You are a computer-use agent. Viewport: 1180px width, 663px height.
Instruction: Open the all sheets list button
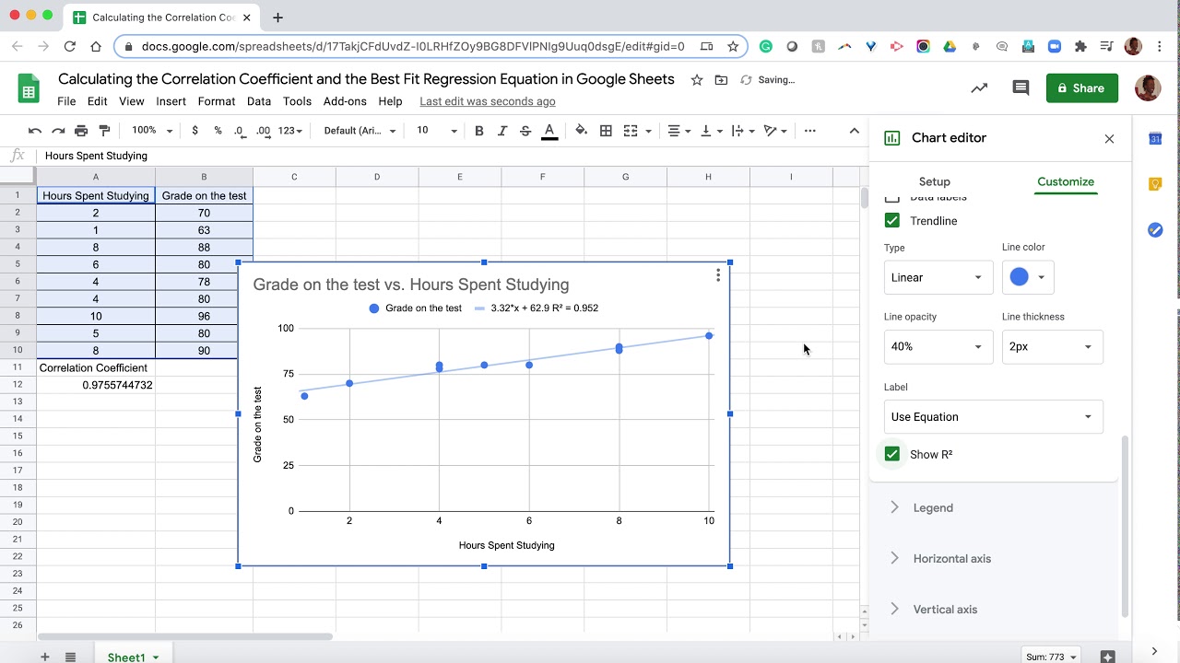(70, 657)
